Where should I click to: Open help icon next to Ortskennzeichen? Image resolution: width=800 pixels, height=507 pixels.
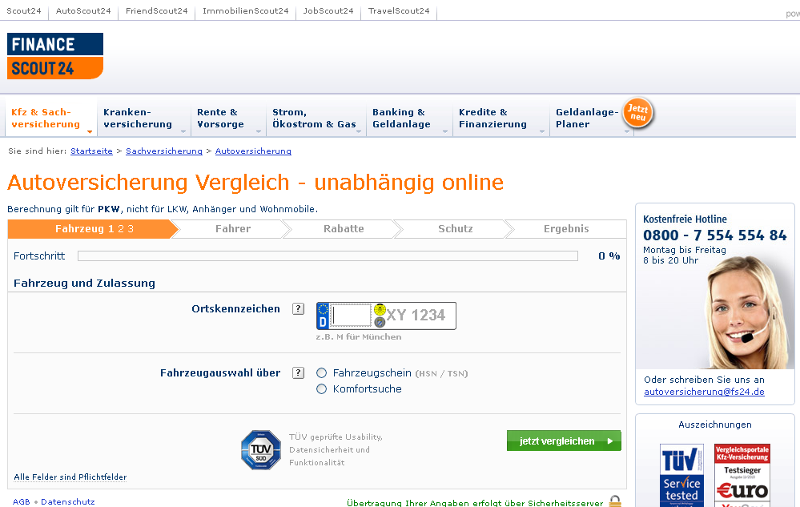coord(298,308)
